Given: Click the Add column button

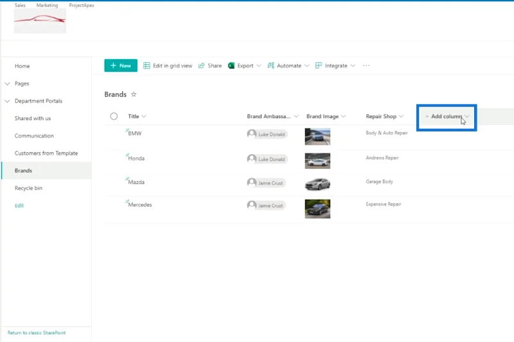Looking at the screenshot, I should 447,117.
